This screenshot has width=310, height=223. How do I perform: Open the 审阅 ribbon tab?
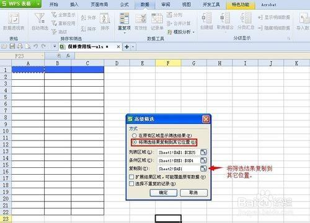tap(166, 4)
